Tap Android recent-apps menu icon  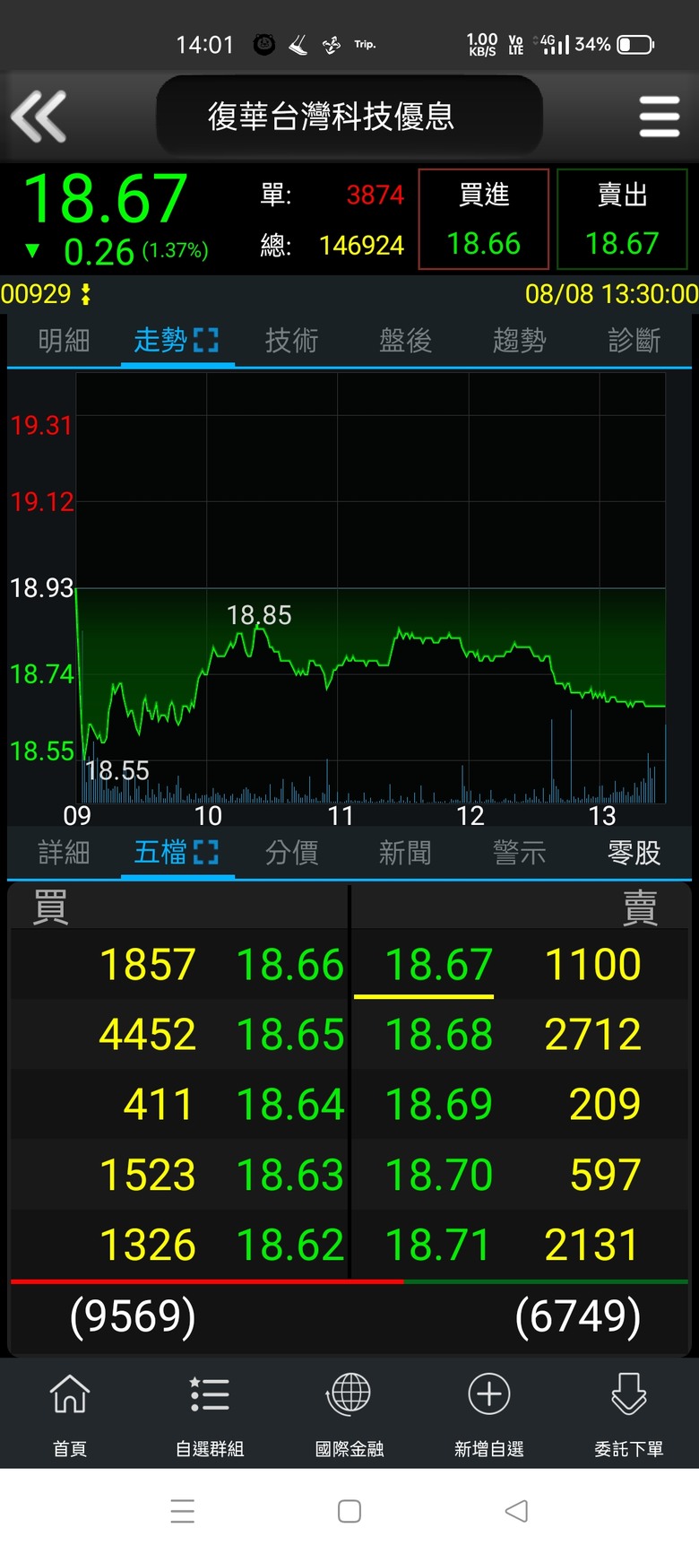point(183,1511)
